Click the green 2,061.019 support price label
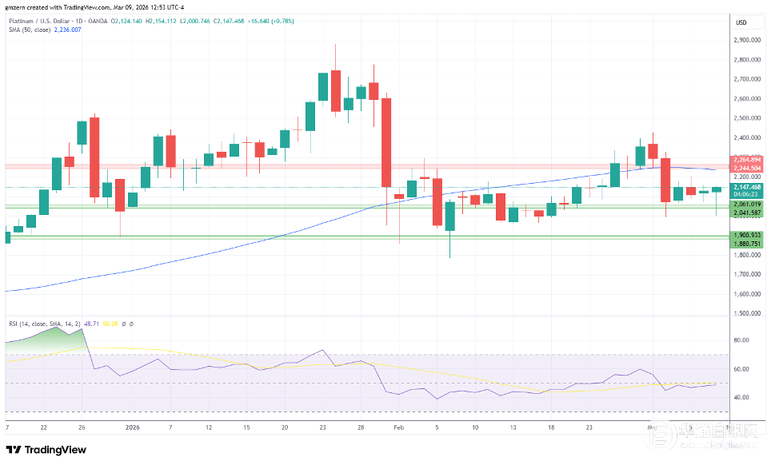 (x=746, y=205)
